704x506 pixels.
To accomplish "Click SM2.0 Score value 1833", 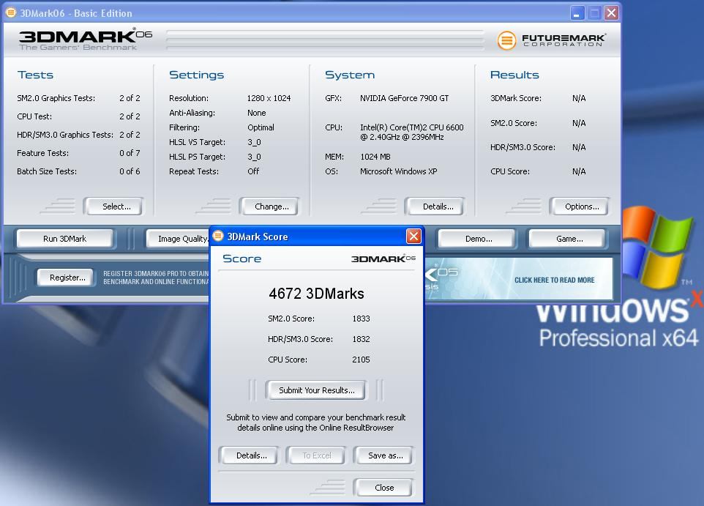I will (361, 319).
